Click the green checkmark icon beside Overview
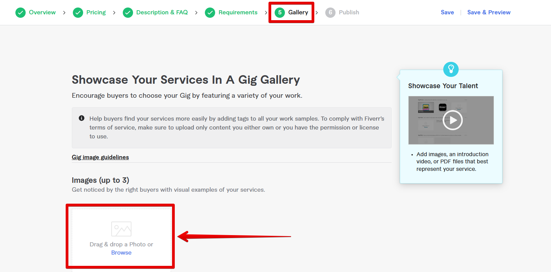Image resolution: width=551 pixels, height=272 pixels. (21, 13)
